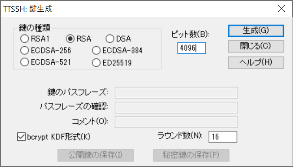Select the RSA key type radio button
293x167 pixels.
coord(70,39)
